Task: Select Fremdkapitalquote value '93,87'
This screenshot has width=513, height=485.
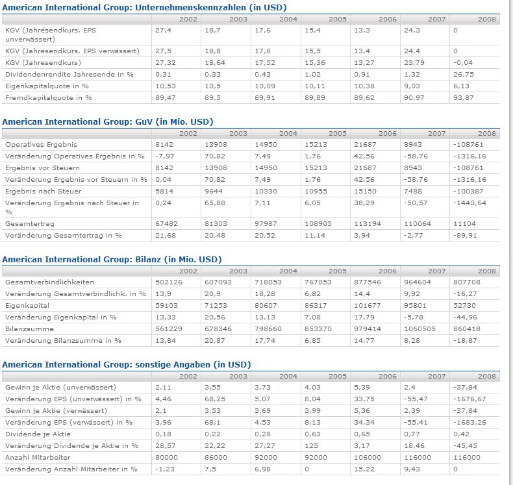Action: pos(464,98)
